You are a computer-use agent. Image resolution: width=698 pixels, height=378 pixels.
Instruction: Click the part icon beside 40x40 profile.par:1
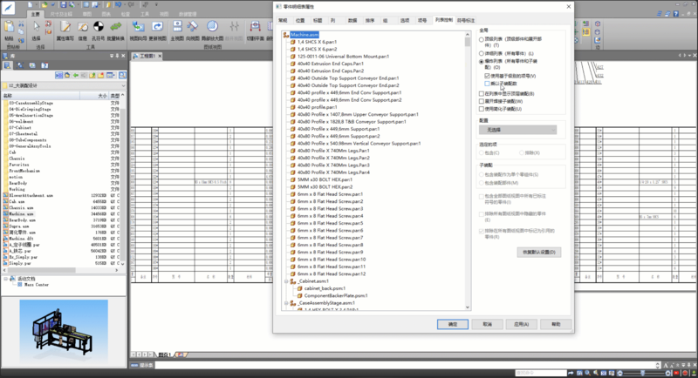coord(293,107)
